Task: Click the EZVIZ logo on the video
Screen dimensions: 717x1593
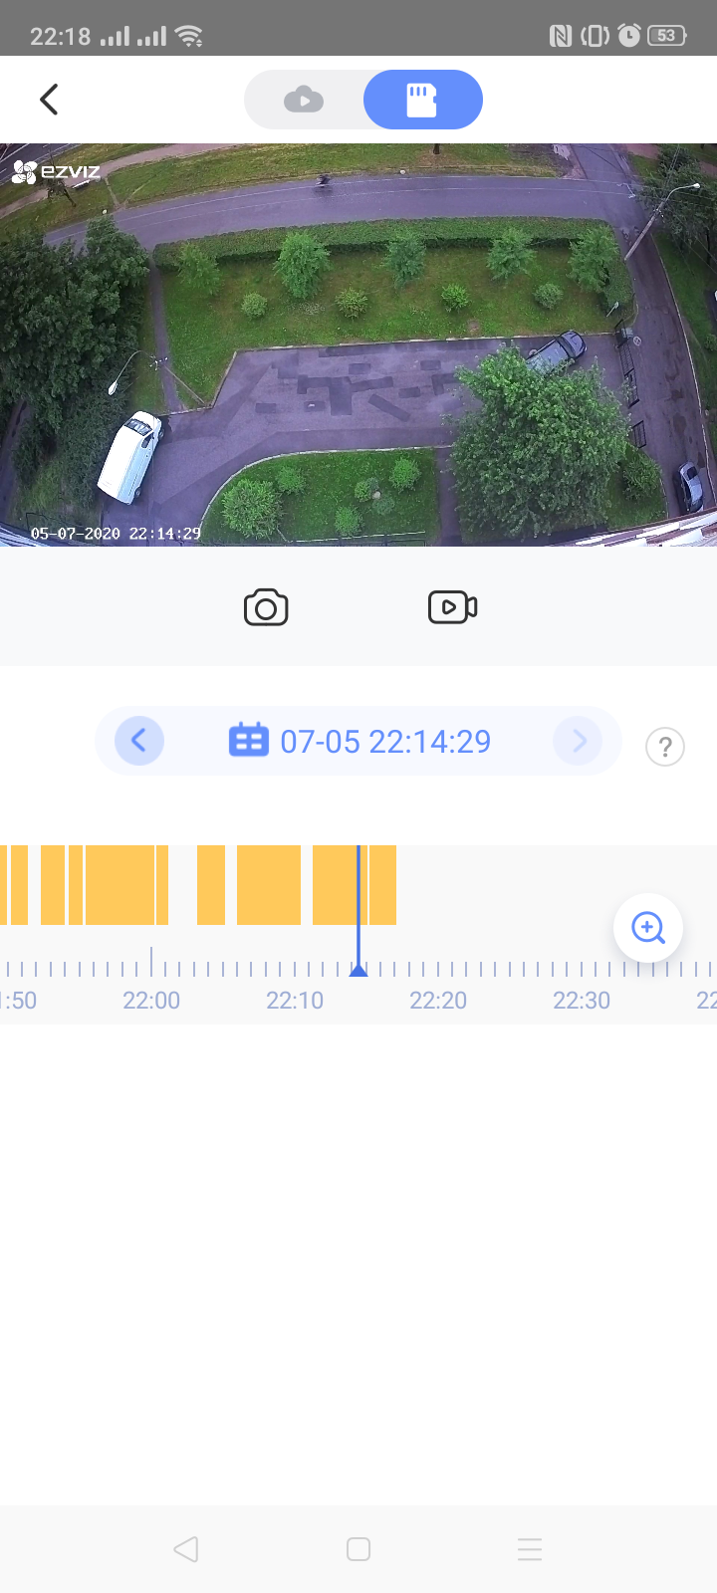Action: (x=57, y=172)
